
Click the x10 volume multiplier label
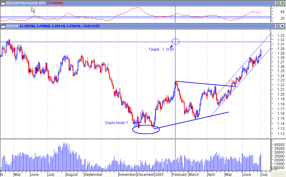tap(274, 169)
